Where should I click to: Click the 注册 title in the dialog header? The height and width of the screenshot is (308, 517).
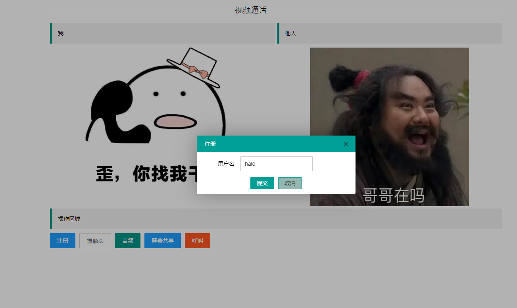click(x=210, y=144)
